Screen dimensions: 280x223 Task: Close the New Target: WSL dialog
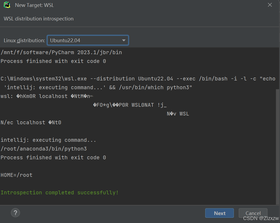[270, 5]
